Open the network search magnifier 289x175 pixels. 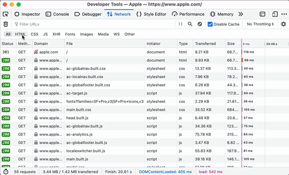coord(190,24)
